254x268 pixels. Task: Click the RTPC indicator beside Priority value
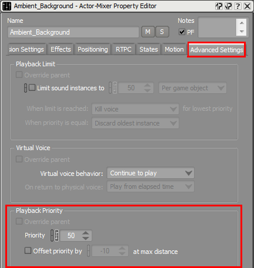pyautogui.click(x=56, y=235)
